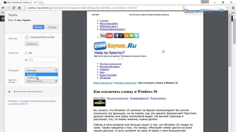Click the Microsoft Print to PDF printer name
The image size is (236, 132).
[43, 37]
